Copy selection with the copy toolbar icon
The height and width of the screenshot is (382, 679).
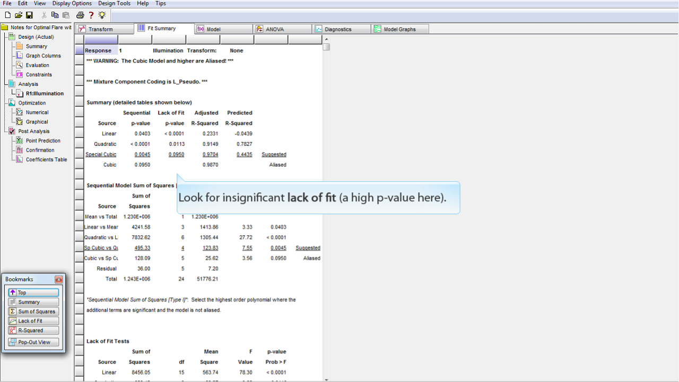pos(55,15)
